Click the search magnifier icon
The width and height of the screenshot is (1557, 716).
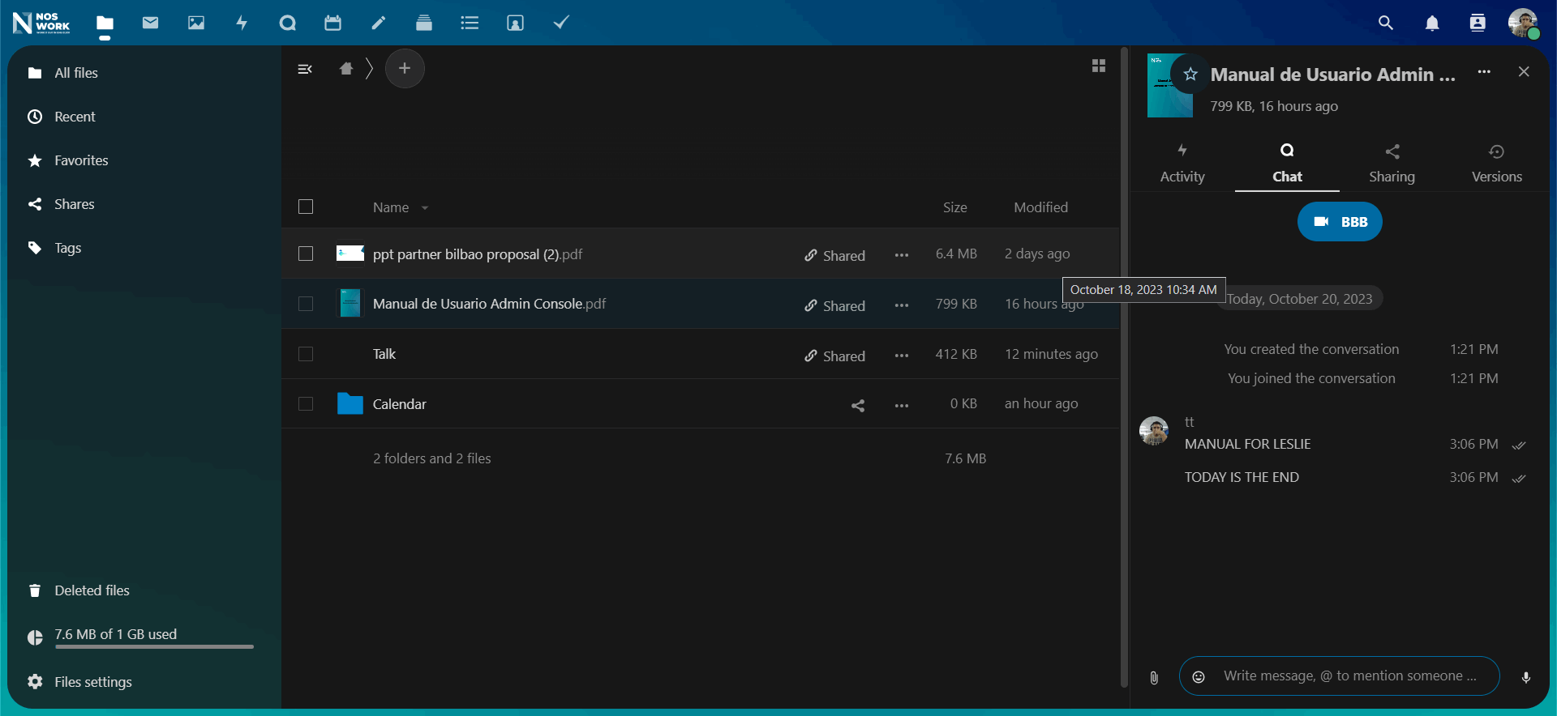(1386, 23)
